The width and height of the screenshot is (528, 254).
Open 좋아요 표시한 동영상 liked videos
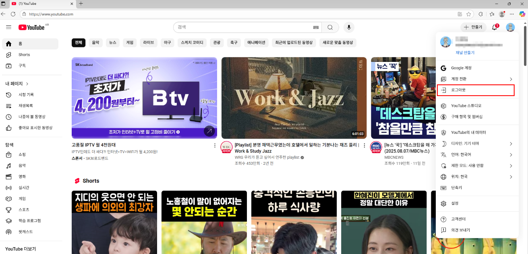click(x=35, y=128)
